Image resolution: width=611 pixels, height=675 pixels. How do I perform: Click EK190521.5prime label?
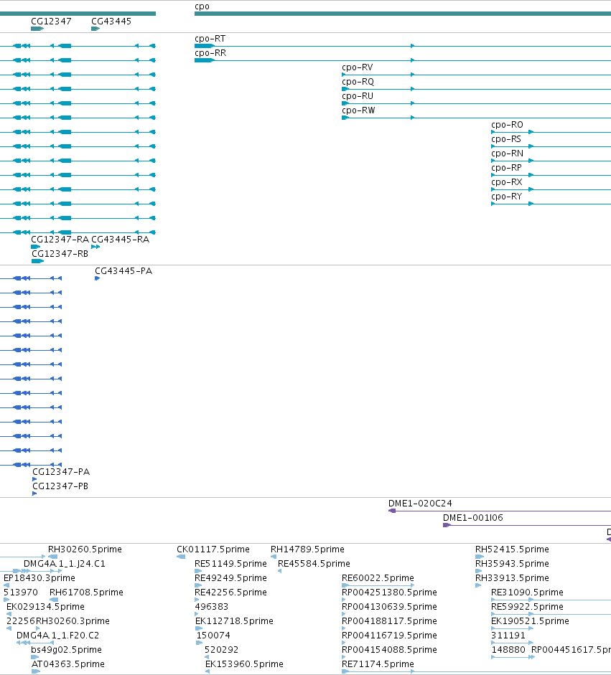(x=530, y=621)
